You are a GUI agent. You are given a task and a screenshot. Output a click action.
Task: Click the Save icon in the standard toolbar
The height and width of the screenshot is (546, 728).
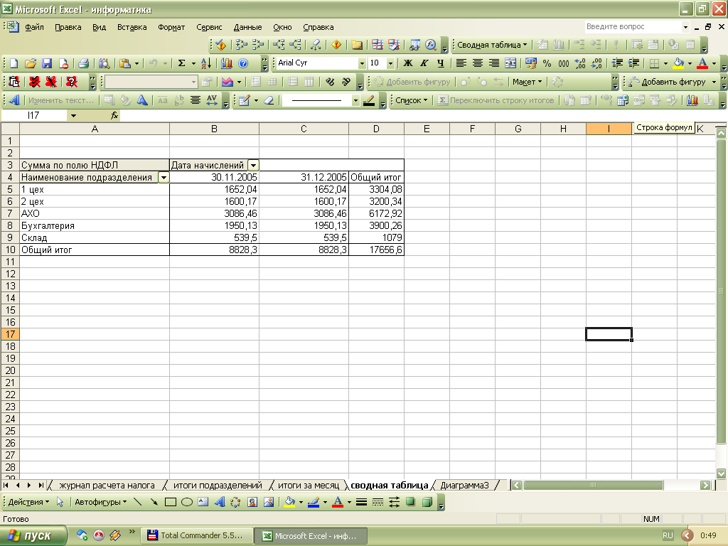tap(47, 63)
